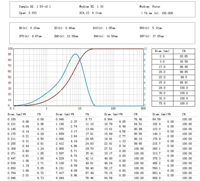This screenshot has width=200, height=181.
Task: Select the D97(v): 17.05um value
Action: coord(152,36)
